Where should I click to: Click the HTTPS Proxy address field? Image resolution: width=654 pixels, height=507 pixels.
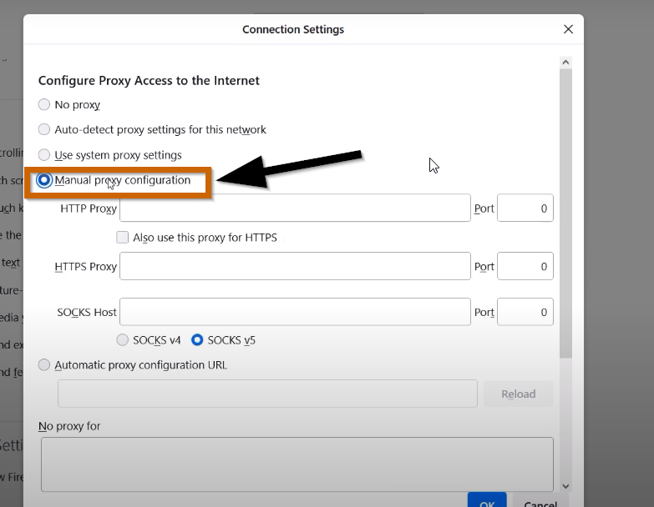(296, 266)
